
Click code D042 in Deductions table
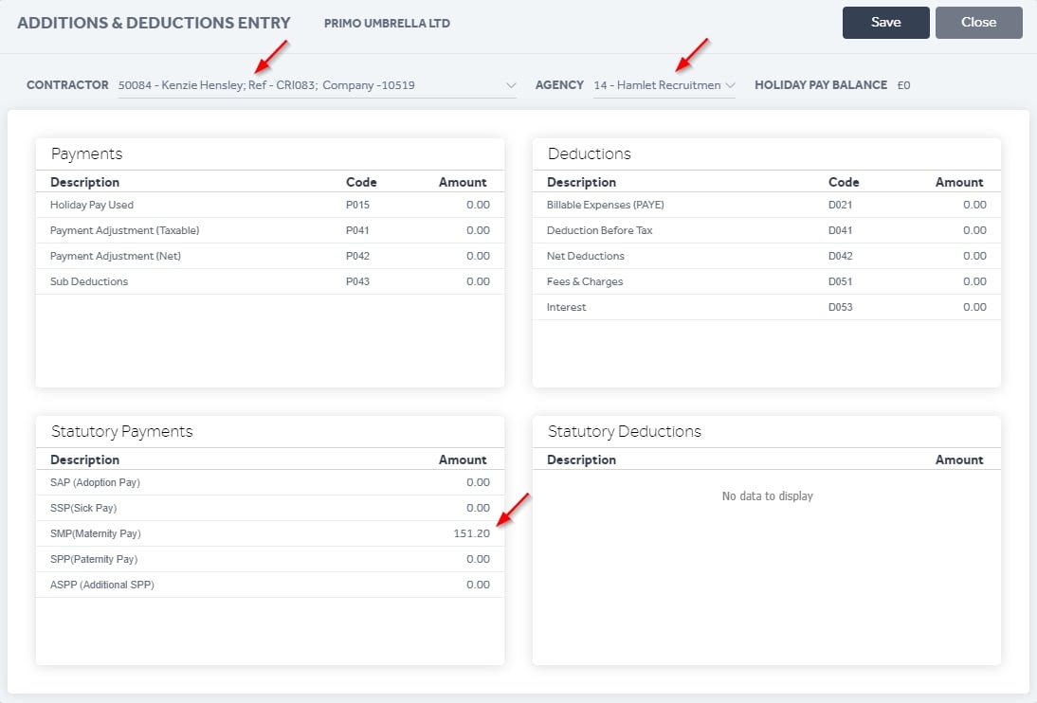(841, 256)
